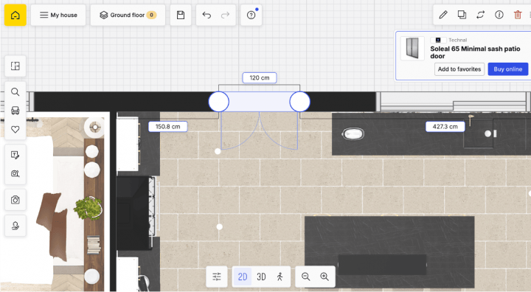Duplicate the selected patio door
Viewport: 531px width, 292px height.
tap(462, 15)
